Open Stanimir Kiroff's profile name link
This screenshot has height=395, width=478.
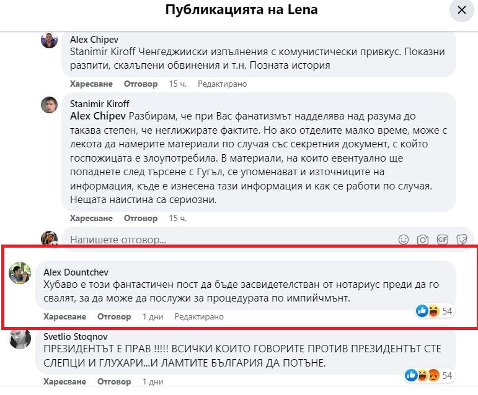[100, 103]
